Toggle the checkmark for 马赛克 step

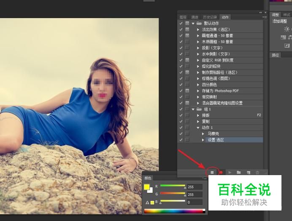pyautogui.click(x=181, y=133)
